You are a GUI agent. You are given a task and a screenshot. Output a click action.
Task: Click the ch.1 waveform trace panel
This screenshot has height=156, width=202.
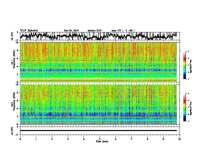point(99,36)
